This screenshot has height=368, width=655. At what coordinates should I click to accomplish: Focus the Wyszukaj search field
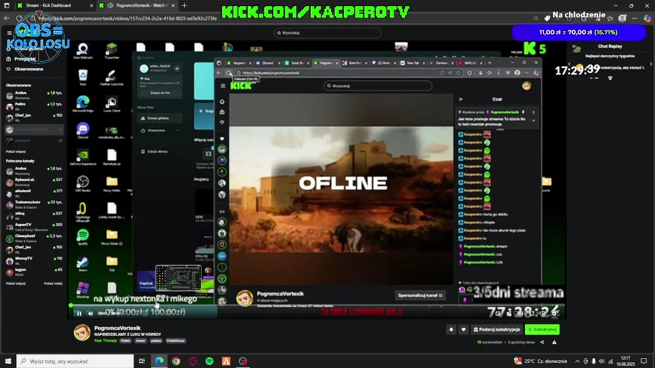pos(327,33)
